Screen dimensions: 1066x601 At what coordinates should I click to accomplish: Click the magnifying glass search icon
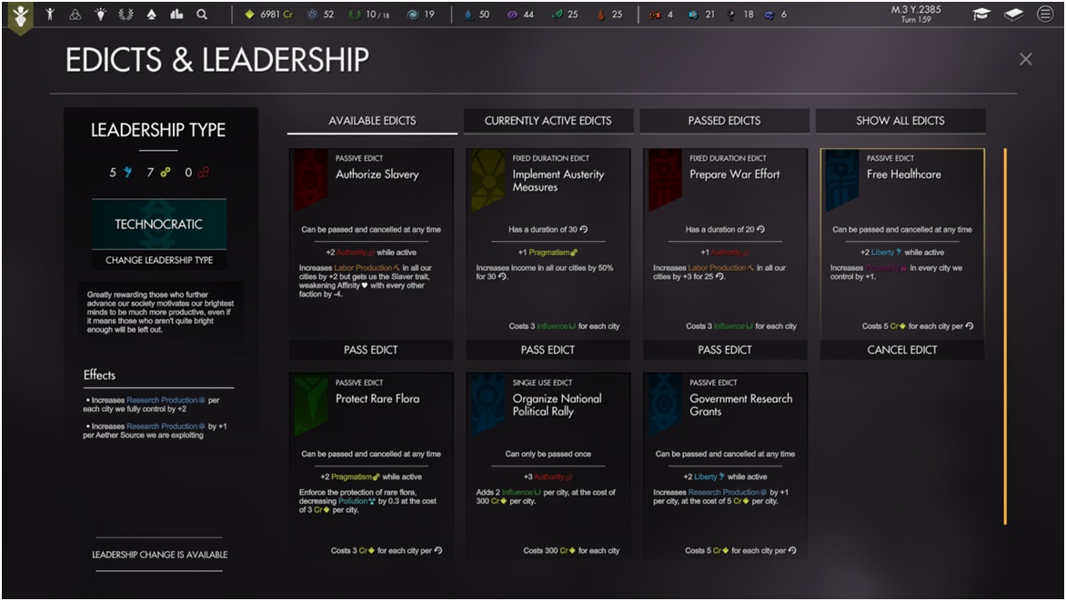coord(202,15)
